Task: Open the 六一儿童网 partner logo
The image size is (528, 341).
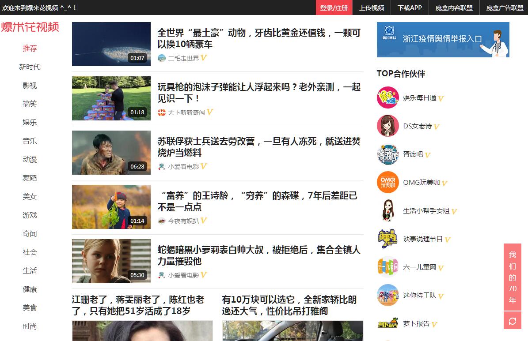Action: (x=387, y=267)
